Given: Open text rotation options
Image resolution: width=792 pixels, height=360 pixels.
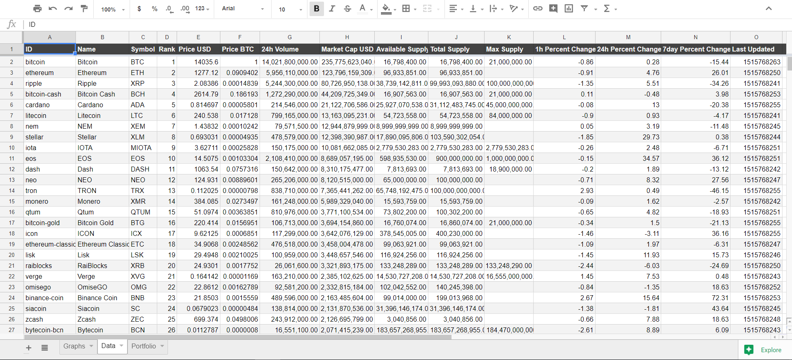Looking at the screenshot, I should coord(513,9).
